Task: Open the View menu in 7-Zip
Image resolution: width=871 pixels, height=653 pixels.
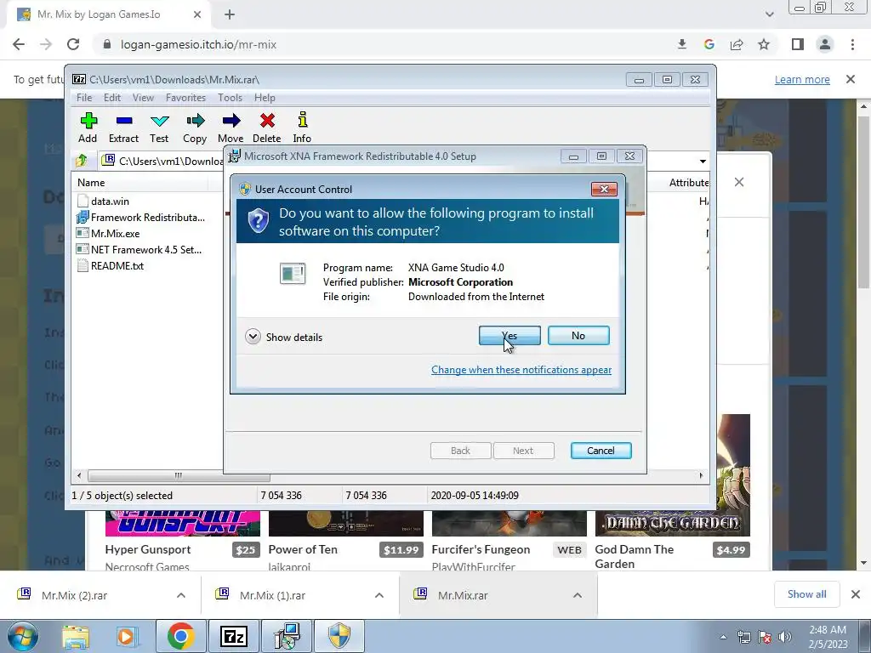Action: tap(143, 98)
